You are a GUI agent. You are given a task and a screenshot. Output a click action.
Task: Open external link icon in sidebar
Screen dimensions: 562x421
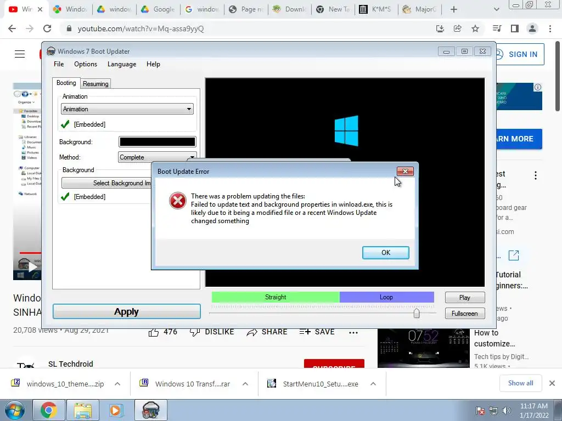514,255
